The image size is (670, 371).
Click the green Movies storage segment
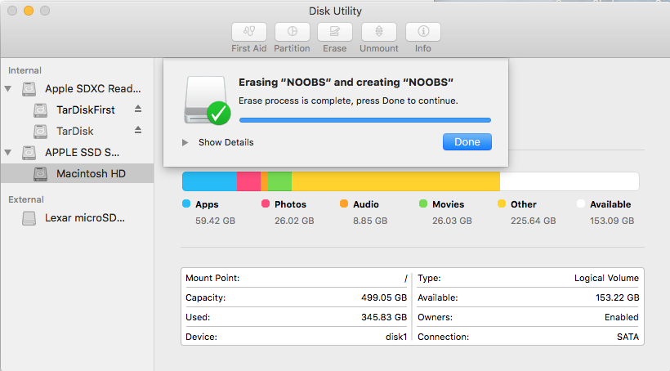279,181
